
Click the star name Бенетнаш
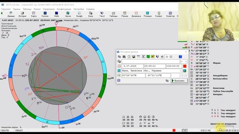click(218, 88)
